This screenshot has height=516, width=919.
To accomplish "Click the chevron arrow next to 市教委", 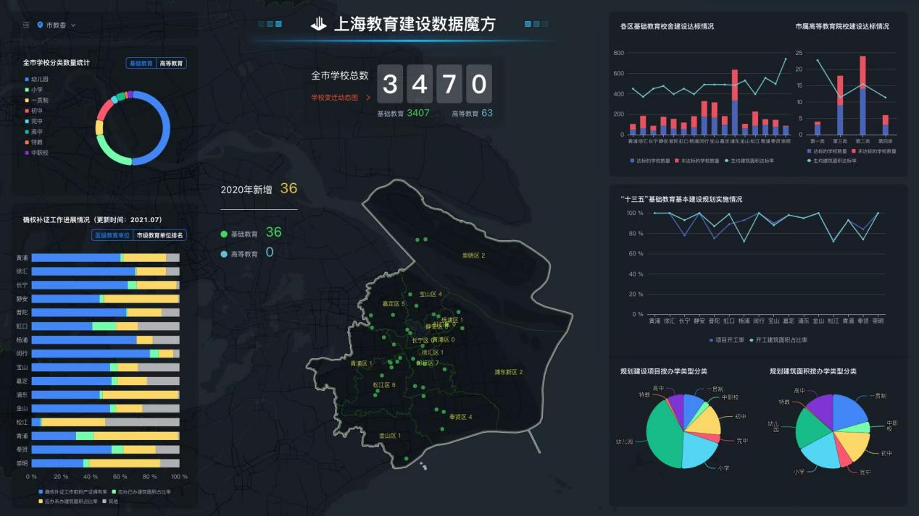I will 73,25.
